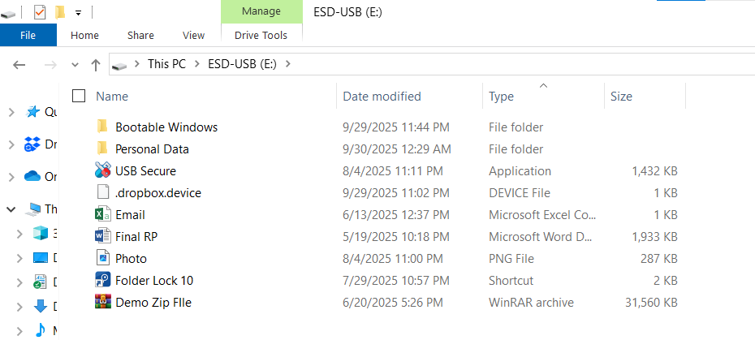This screenshot has height=340, width=755.
Task: Click New folder icon in title bar
Action: (x=60, y=12)
